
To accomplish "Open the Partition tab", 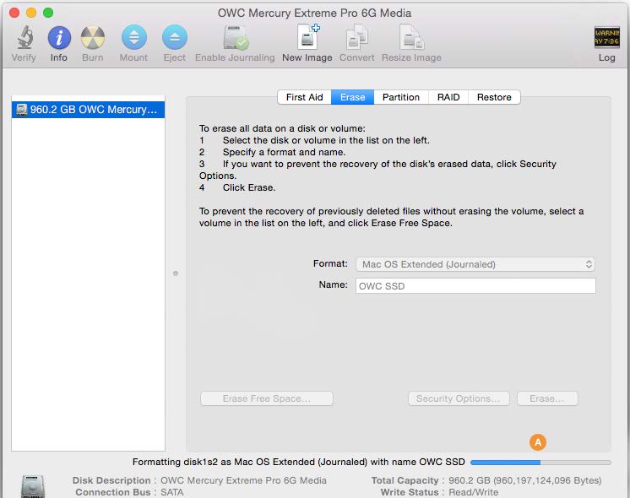I will [x=400, y=97].
